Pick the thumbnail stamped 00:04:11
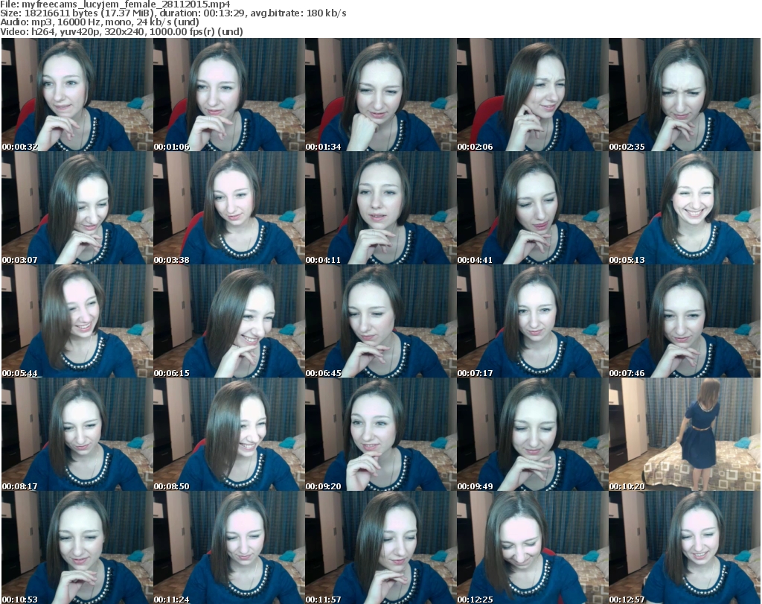 (380, 208)
